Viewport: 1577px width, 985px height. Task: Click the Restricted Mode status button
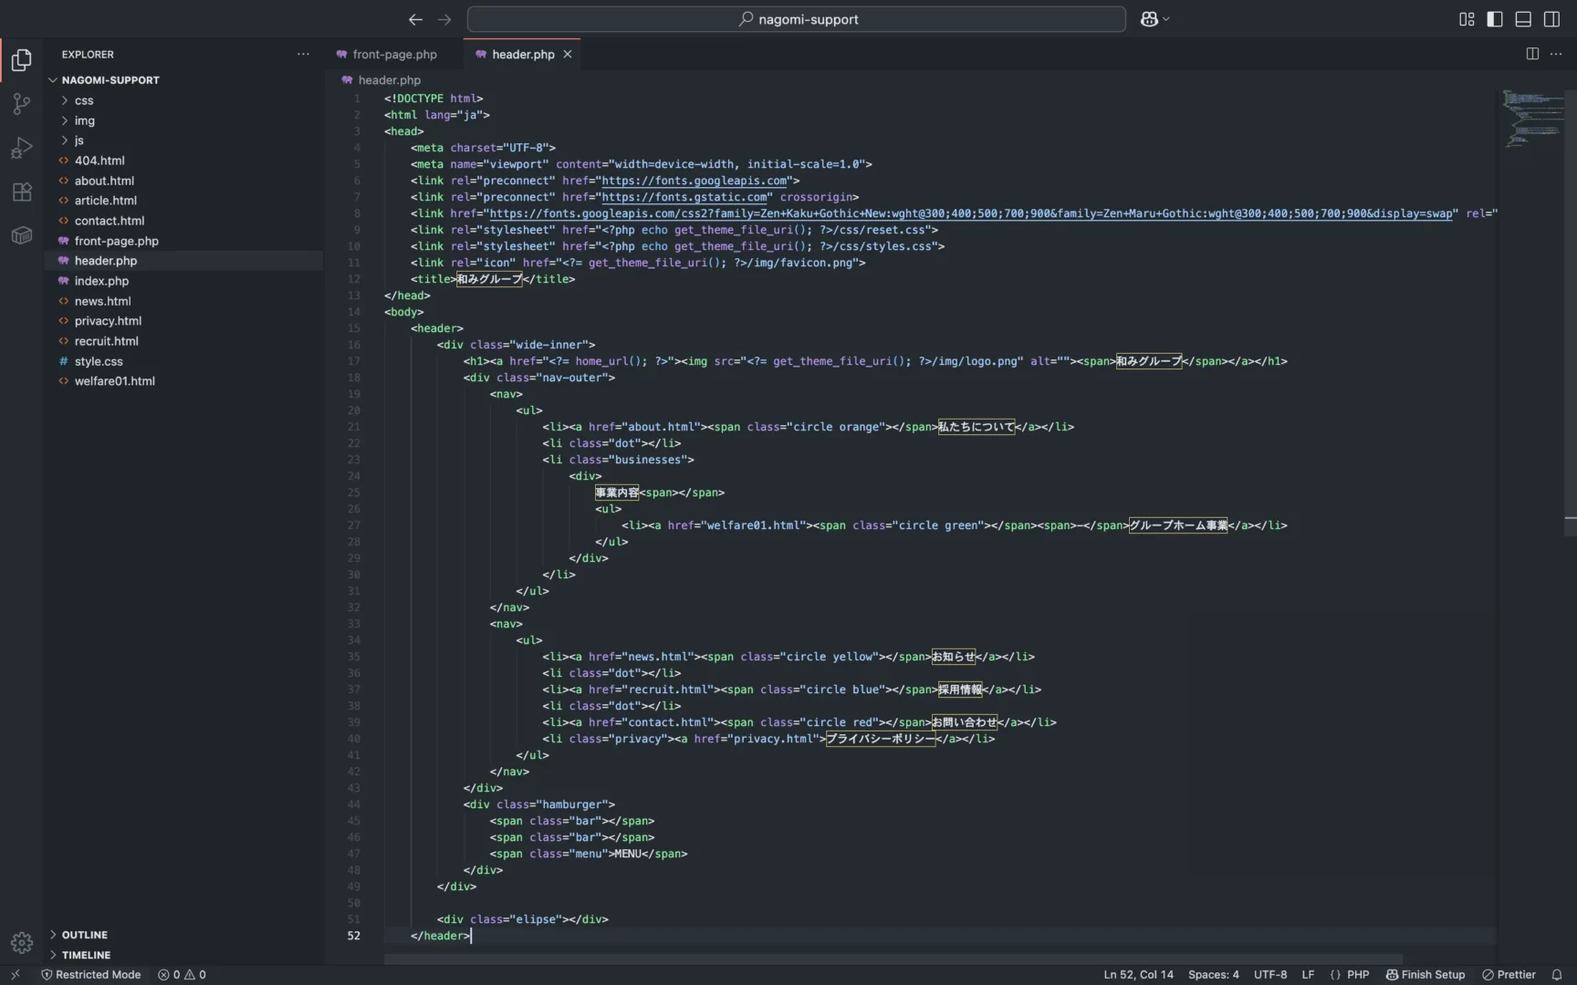tap(90, 974)
